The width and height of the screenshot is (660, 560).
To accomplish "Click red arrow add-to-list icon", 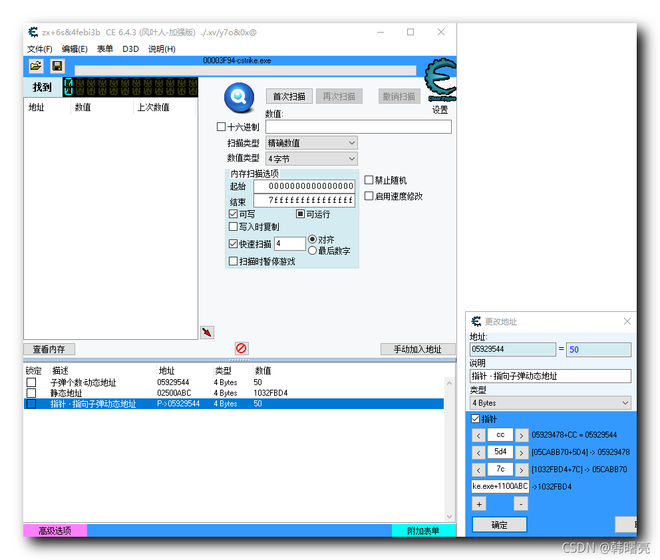I will point(207,333).
